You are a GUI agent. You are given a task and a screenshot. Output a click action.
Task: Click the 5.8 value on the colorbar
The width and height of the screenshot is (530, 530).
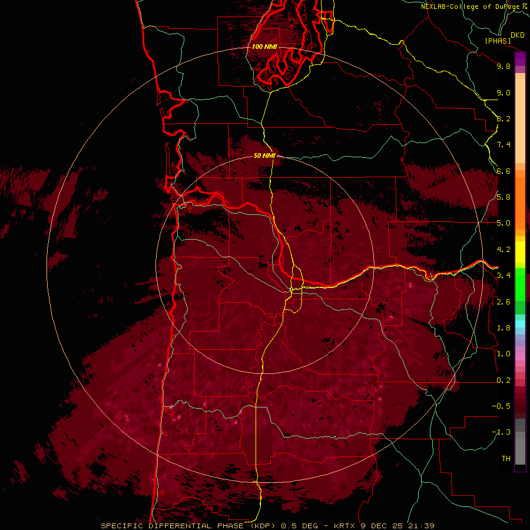[x=503, y=197]
